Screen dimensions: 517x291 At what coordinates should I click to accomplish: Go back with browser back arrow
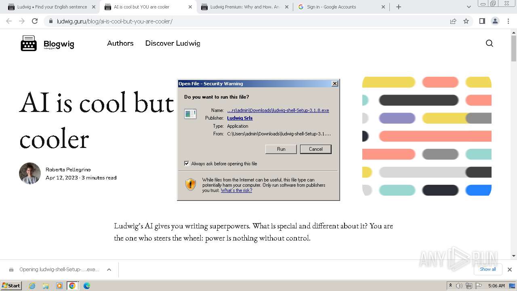9,21
